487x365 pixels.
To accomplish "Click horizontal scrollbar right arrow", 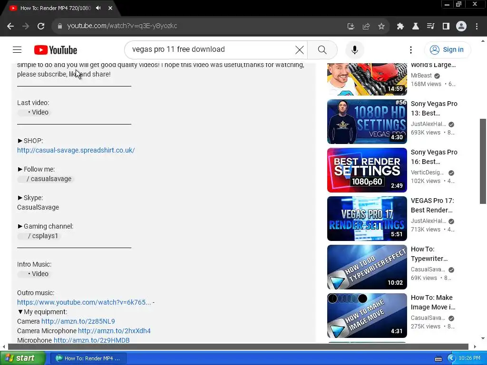I will pos(475,346).
